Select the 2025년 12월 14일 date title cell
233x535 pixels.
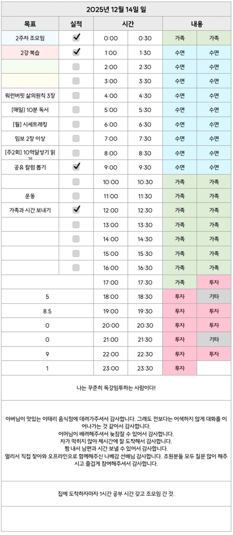116,10
